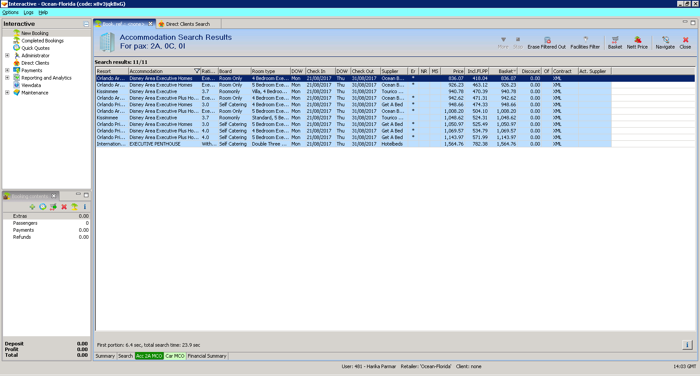The height and width of the screenshot is (376, 700).
Task: Expand the Administrator tree node
Action: [x=7, y=56]
